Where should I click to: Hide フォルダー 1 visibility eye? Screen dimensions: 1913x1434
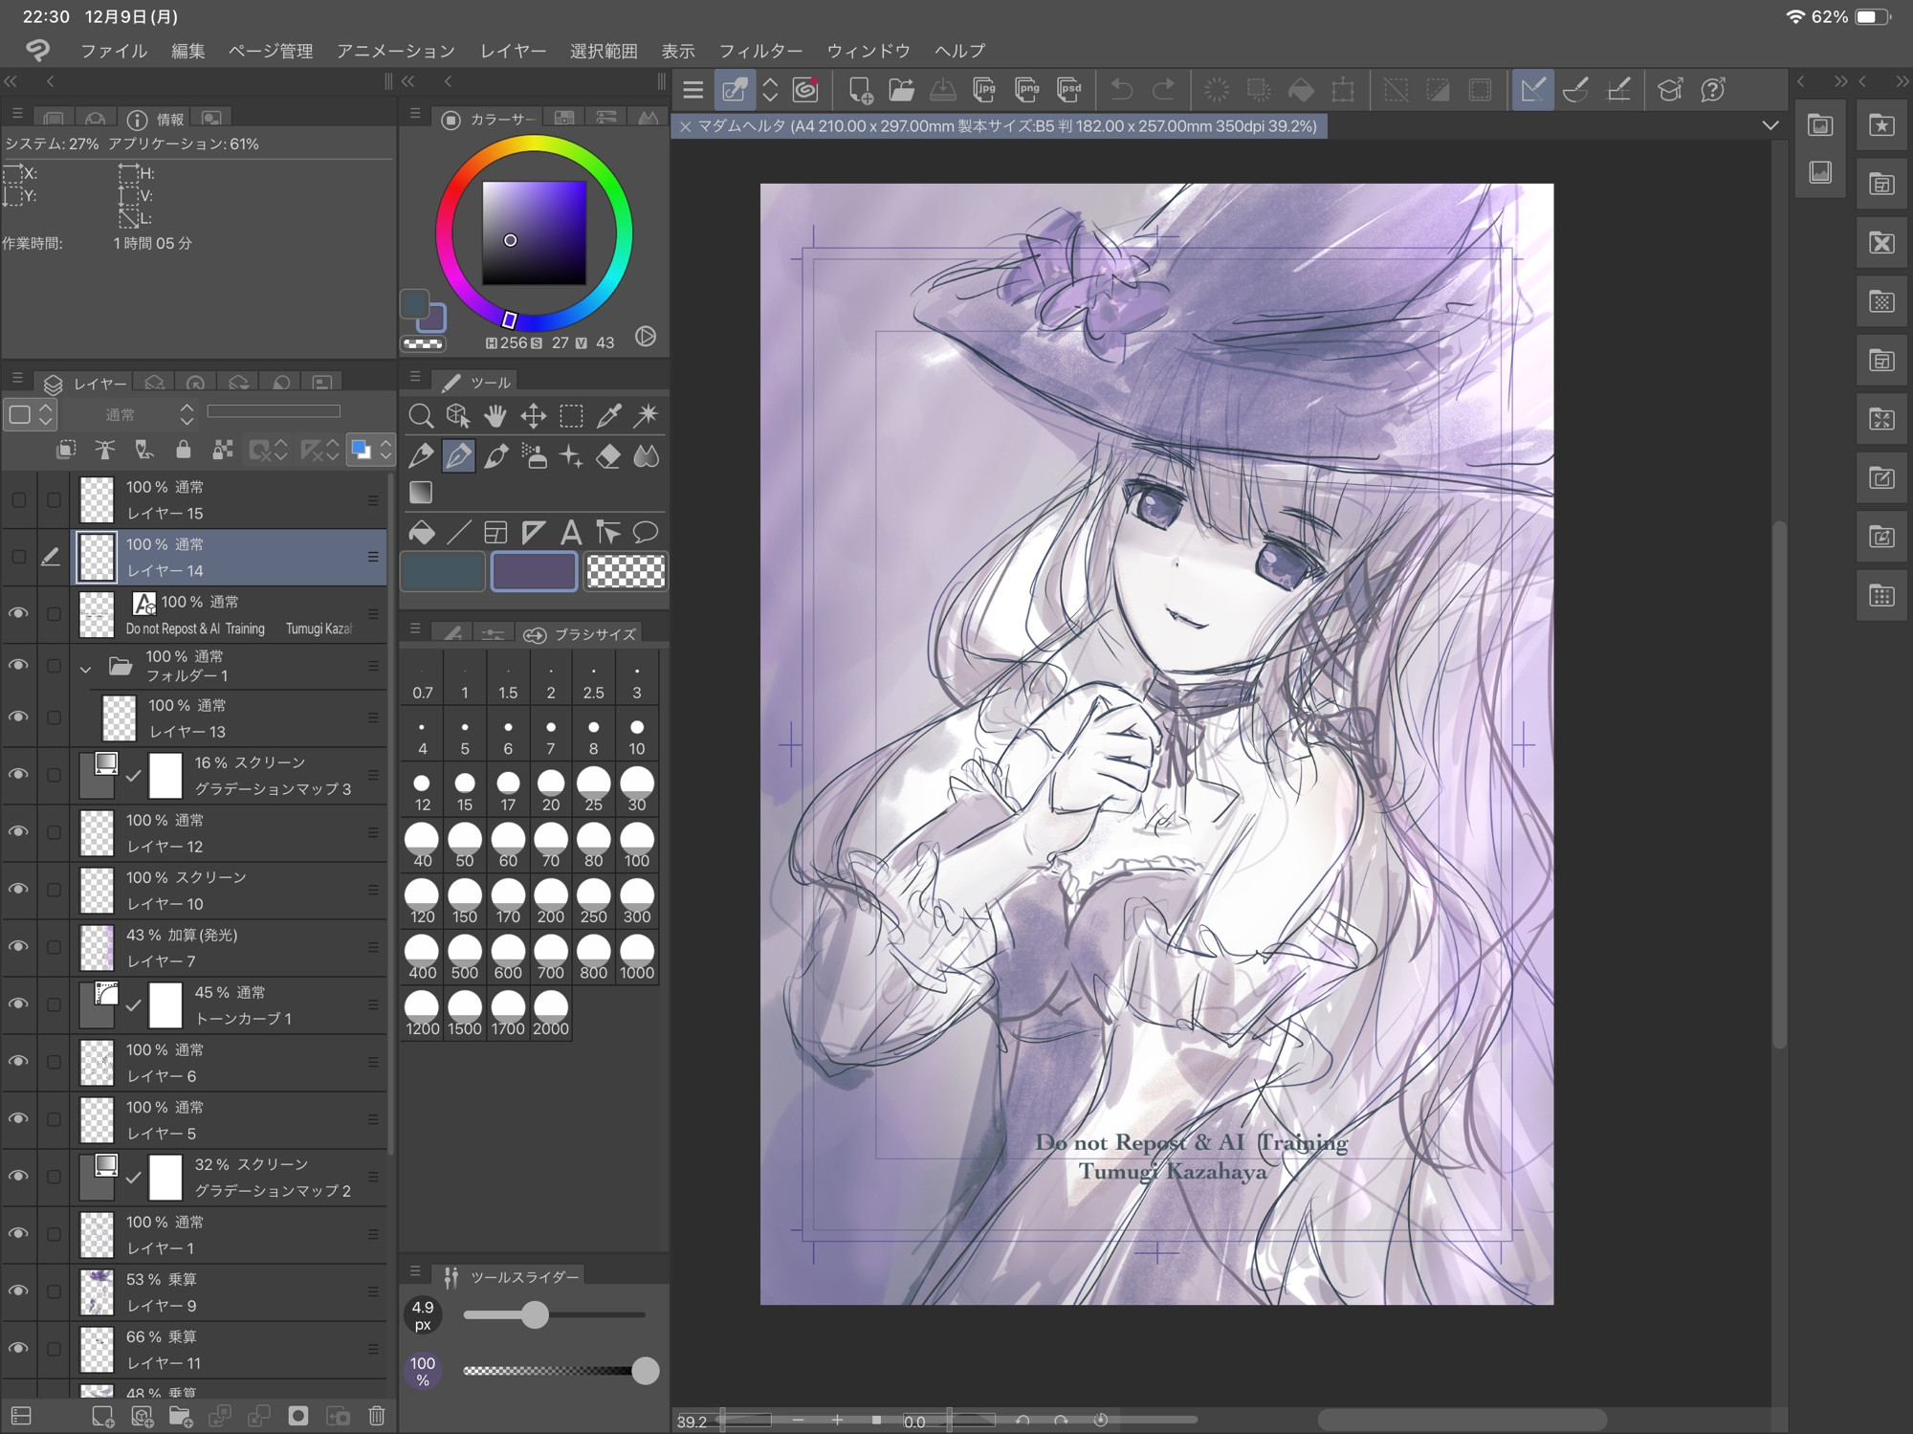pyautogui.click(x=18, y=665)
